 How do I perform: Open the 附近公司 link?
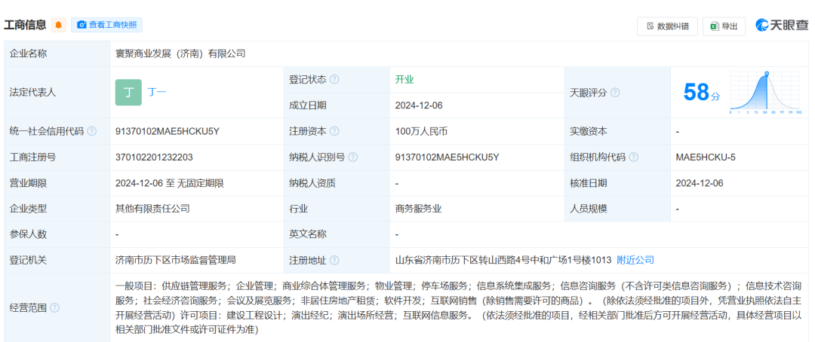(x=635, y=260)
